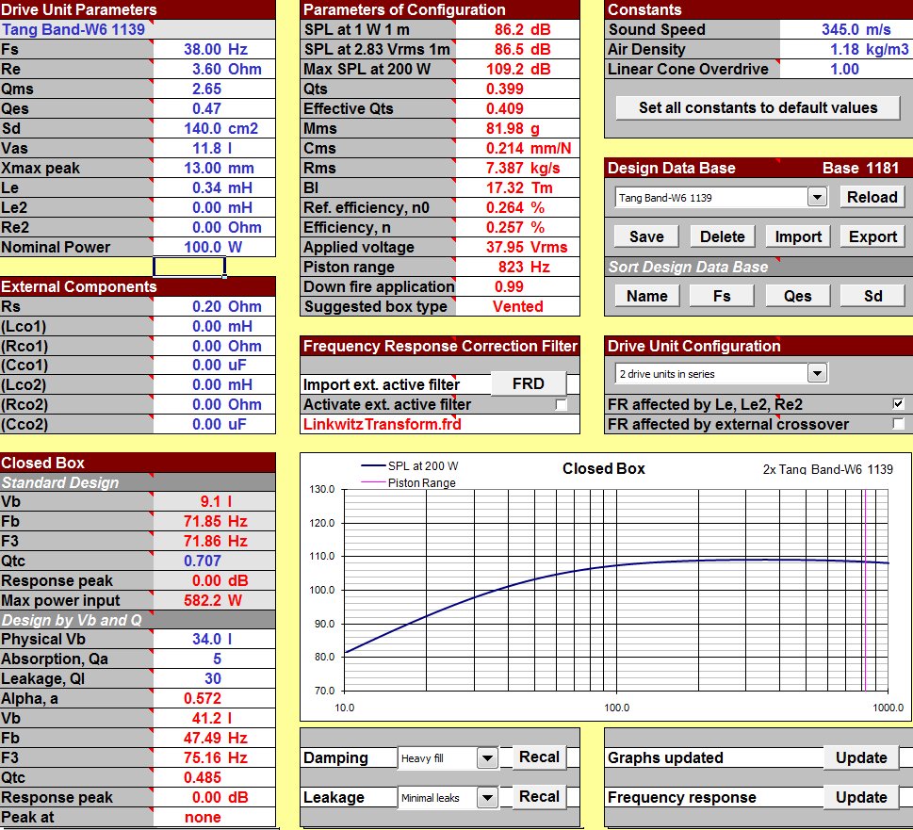Select the Le value 0.34 mH cell

(x=214, y=188)
